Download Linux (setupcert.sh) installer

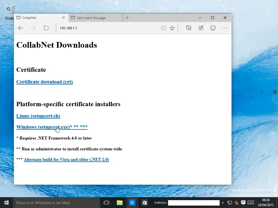38,116
